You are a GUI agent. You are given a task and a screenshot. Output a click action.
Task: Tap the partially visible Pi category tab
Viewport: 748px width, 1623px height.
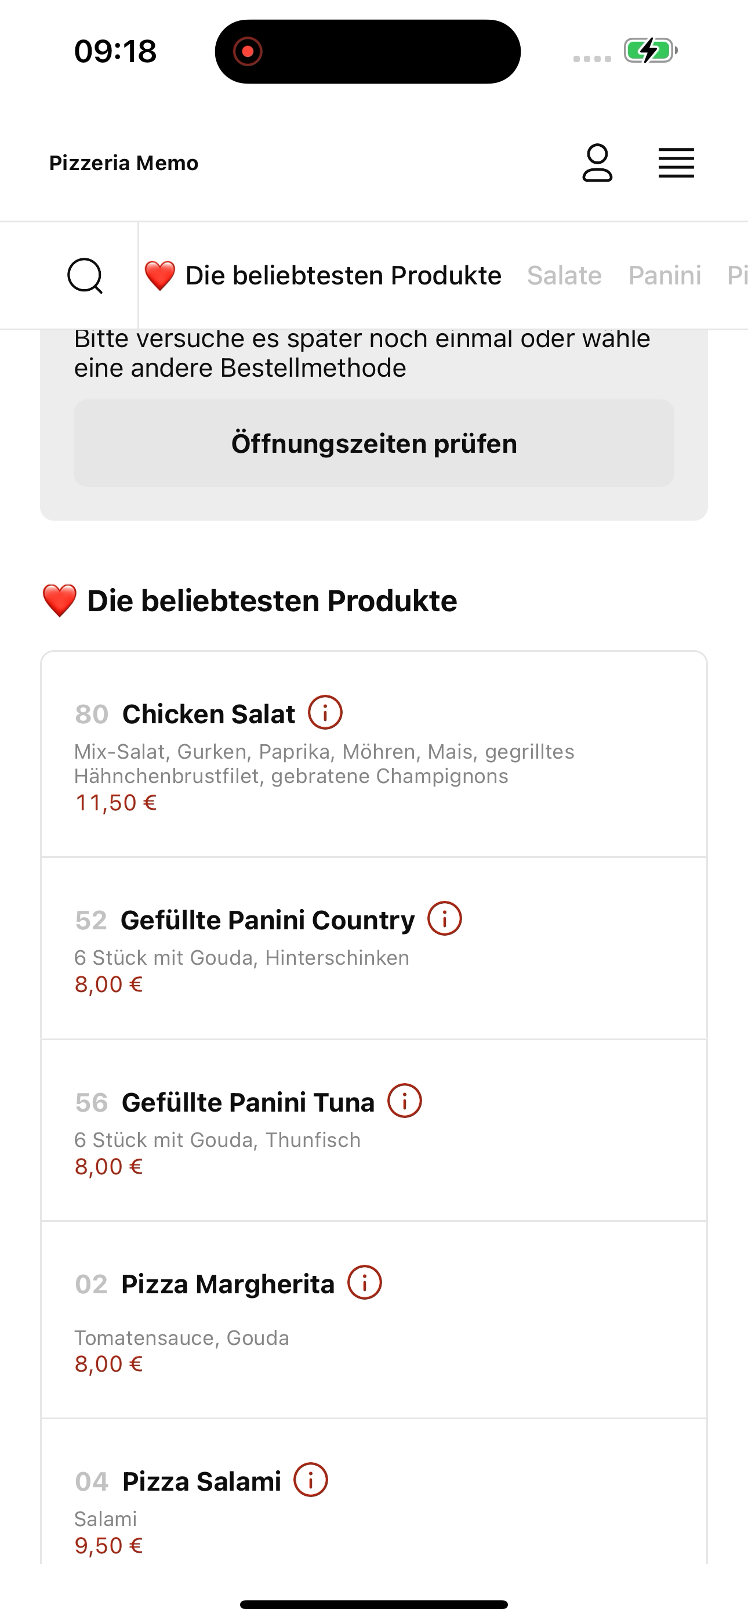(736, 275)
